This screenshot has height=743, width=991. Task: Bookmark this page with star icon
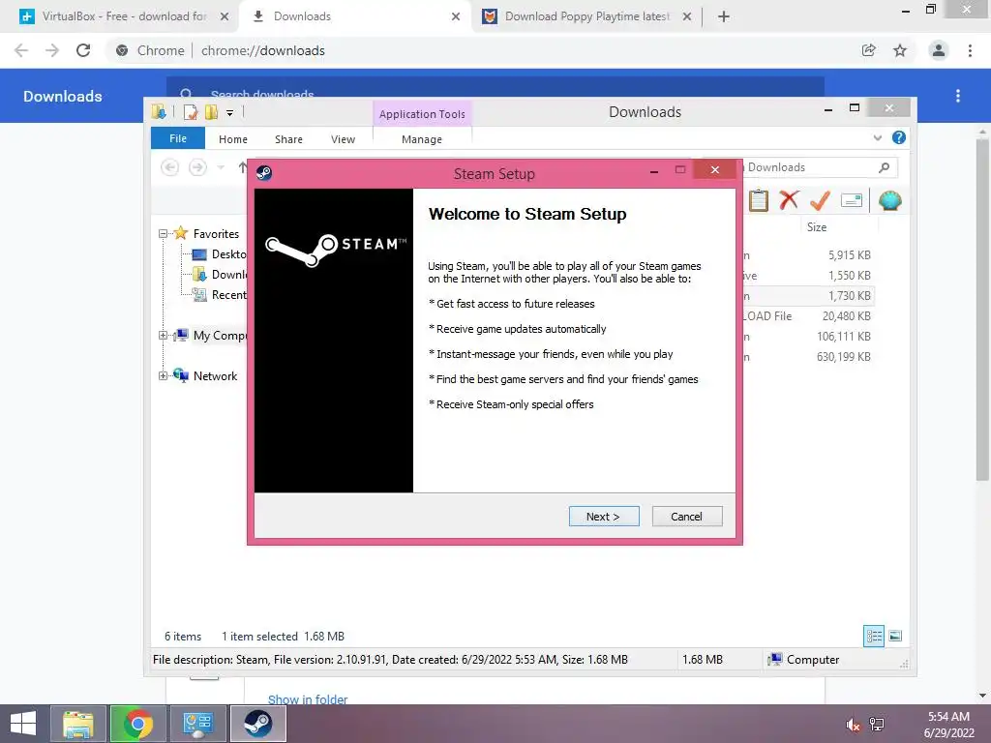point(900,50)
